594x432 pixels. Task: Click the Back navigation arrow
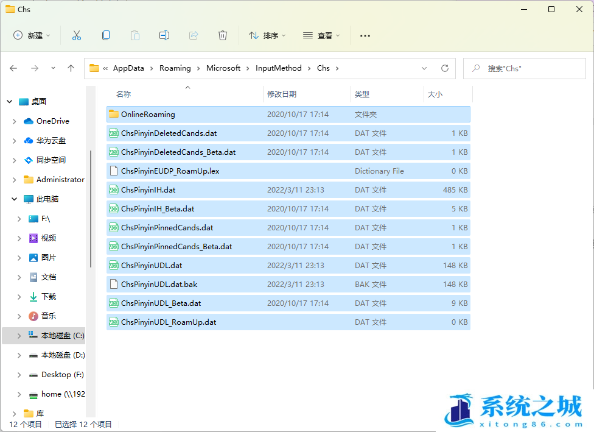pos(13,68)
